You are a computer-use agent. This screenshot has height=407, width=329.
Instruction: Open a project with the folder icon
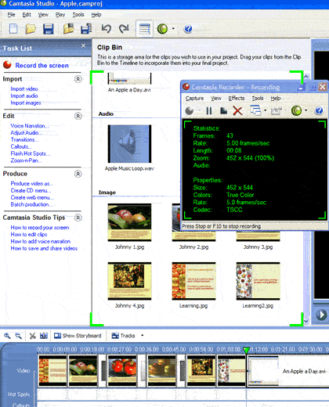point(31,28)
